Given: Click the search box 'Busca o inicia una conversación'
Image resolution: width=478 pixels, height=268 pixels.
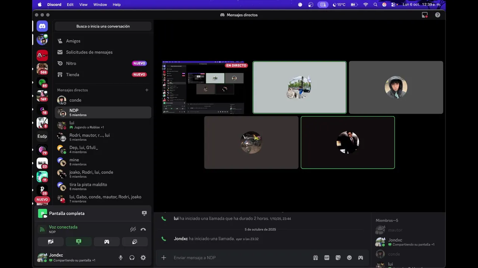Looking at the screenshot, I should (x=103, y=26).
